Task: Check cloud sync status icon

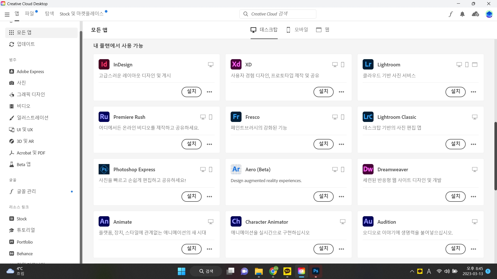Action: tap(476, 14)
